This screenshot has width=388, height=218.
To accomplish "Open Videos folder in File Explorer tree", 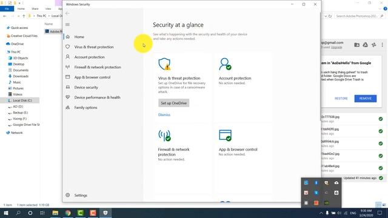I will (18, 94).
